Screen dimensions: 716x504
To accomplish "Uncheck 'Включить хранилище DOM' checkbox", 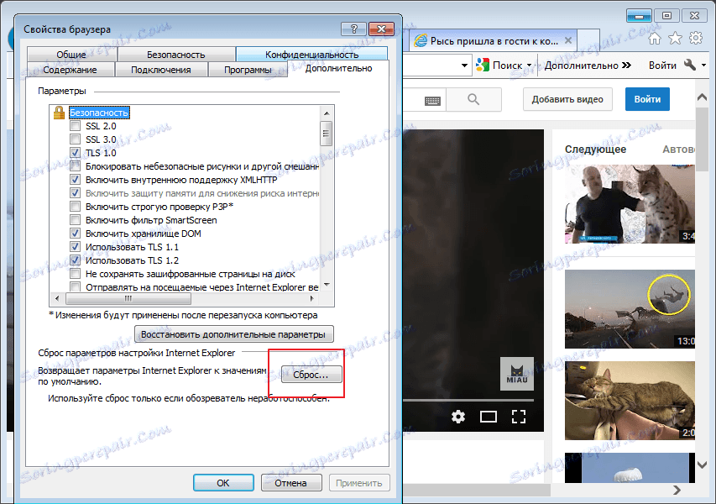I will (x=75, y=234).
